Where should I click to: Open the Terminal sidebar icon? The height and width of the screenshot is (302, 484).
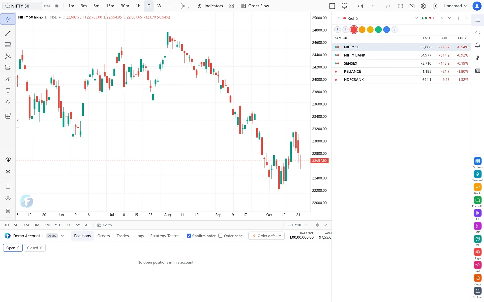tap(477, 174)
